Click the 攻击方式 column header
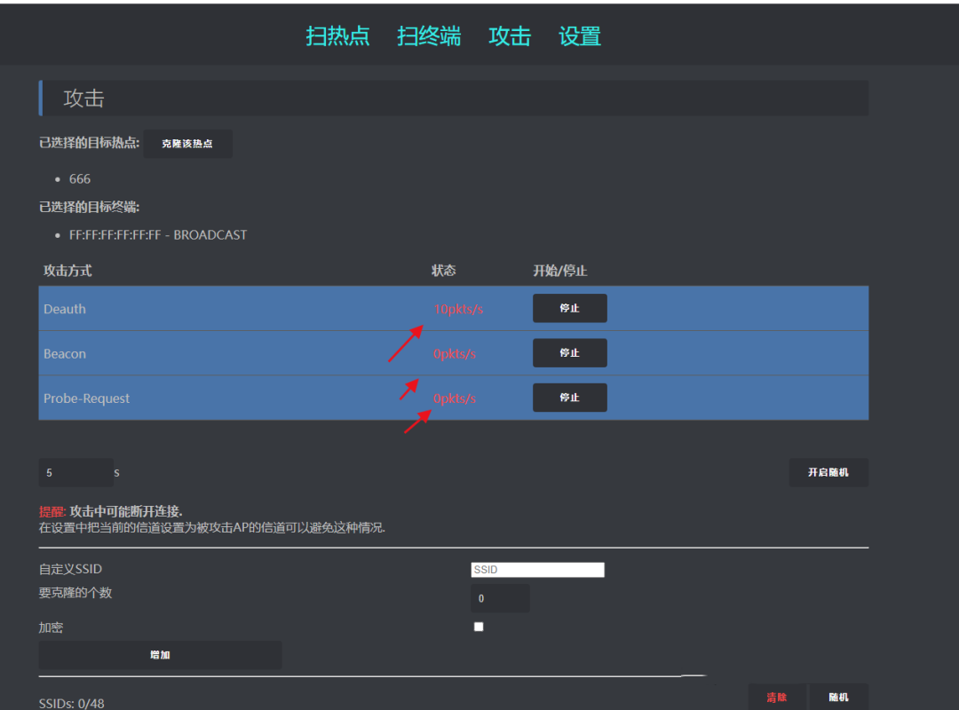Image resolution: width=959 pixels, height=710 pixels. click(67, 271)
